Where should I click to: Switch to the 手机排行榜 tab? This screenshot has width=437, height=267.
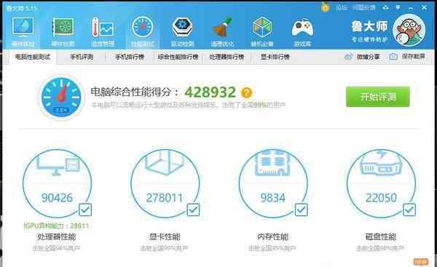click(x=130, y=57)
